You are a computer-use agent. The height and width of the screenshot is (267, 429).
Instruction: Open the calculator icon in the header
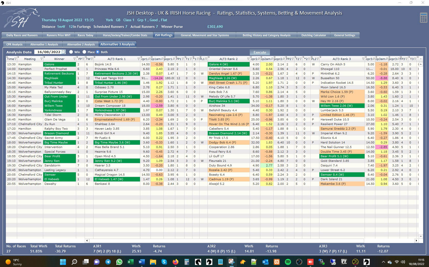tap(423, 18)
